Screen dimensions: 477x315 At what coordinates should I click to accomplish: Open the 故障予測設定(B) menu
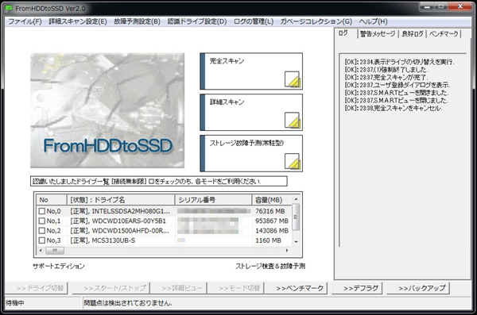[x=138, y=21]
